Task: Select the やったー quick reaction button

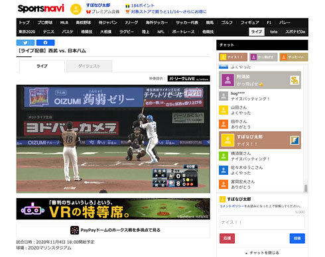Action: tap(294, 57)
